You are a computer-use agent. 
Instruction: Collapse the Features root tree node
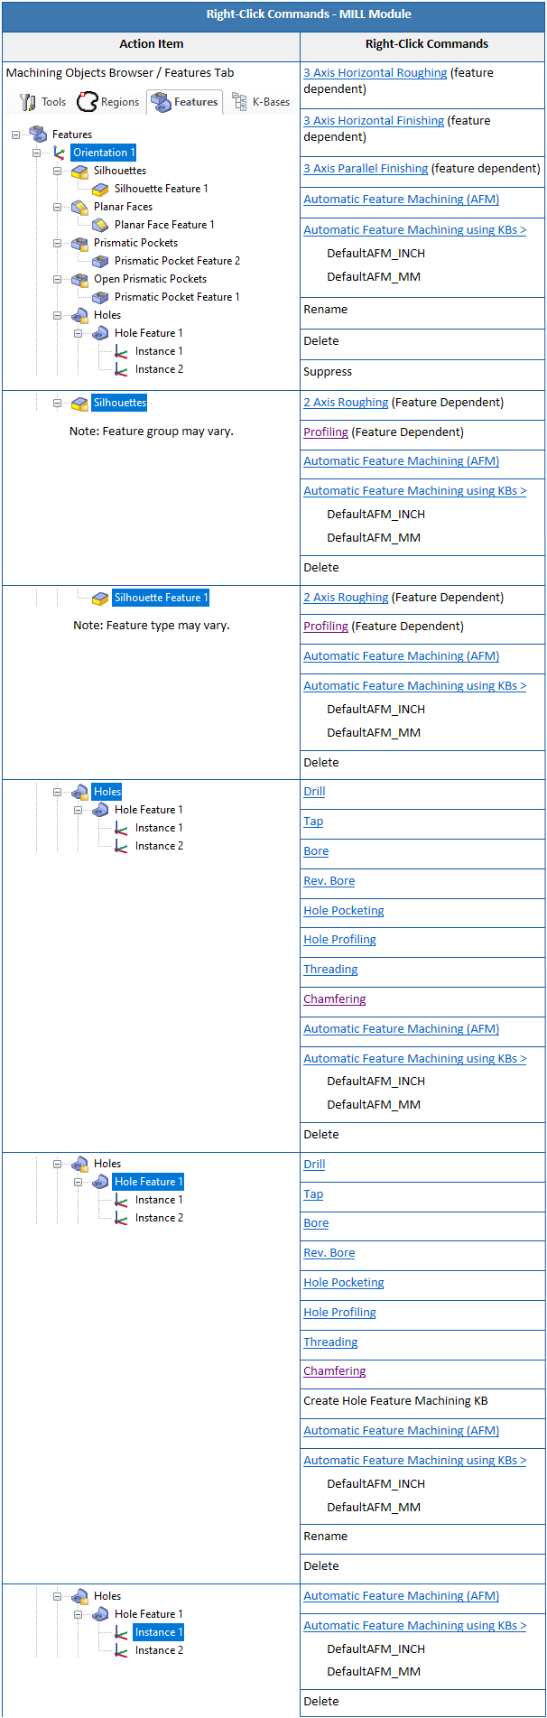(15, 135)
